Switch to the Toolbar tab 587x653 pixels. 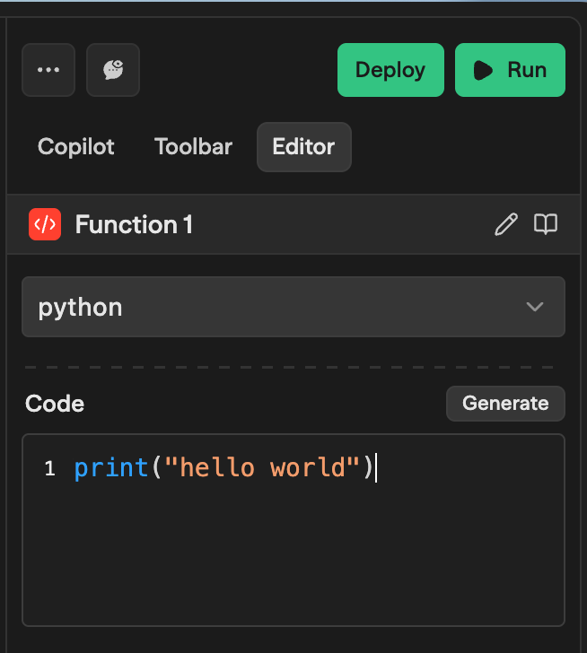(193, 147)
